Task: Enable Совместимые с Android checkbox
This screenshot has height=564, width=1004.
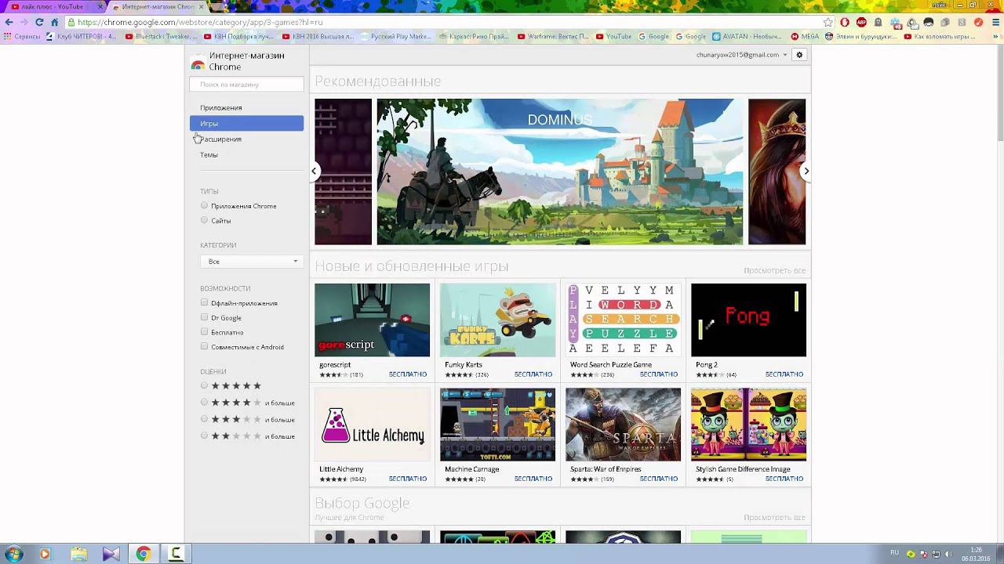Action: coord(204,346)
